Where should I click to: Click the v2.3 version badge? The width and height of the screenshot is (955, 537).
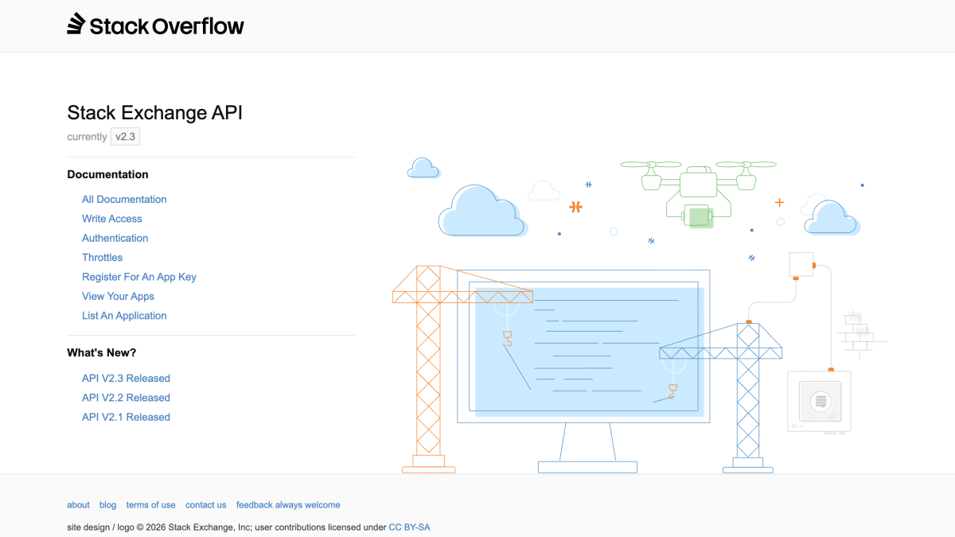click(x=125, y=137)
